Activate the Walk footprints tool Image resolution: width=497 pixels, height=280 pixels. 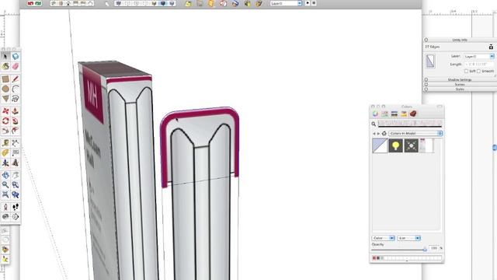point(16,207)
